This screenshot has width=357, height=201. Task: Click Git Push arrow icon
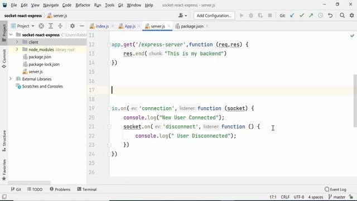pyautogui.click(x=311, y=16)
